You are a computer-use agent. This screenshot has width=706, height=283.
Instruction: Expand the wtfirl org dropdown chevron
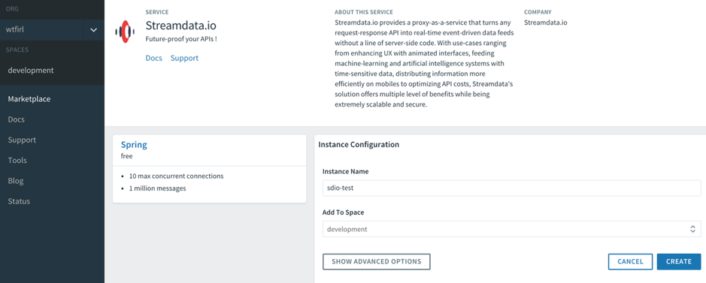tap(94, 30)
